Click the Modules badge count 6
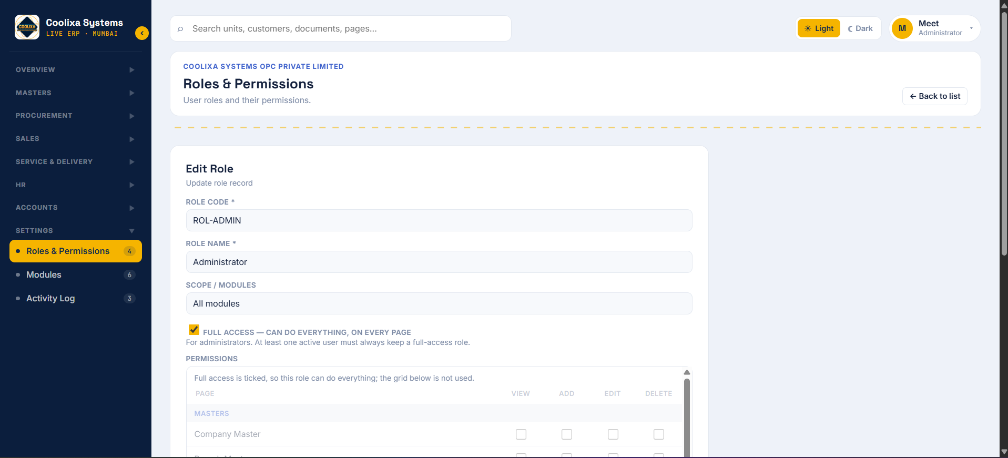The width and height of the screenshot is (1008, 458). pos(129,275)
